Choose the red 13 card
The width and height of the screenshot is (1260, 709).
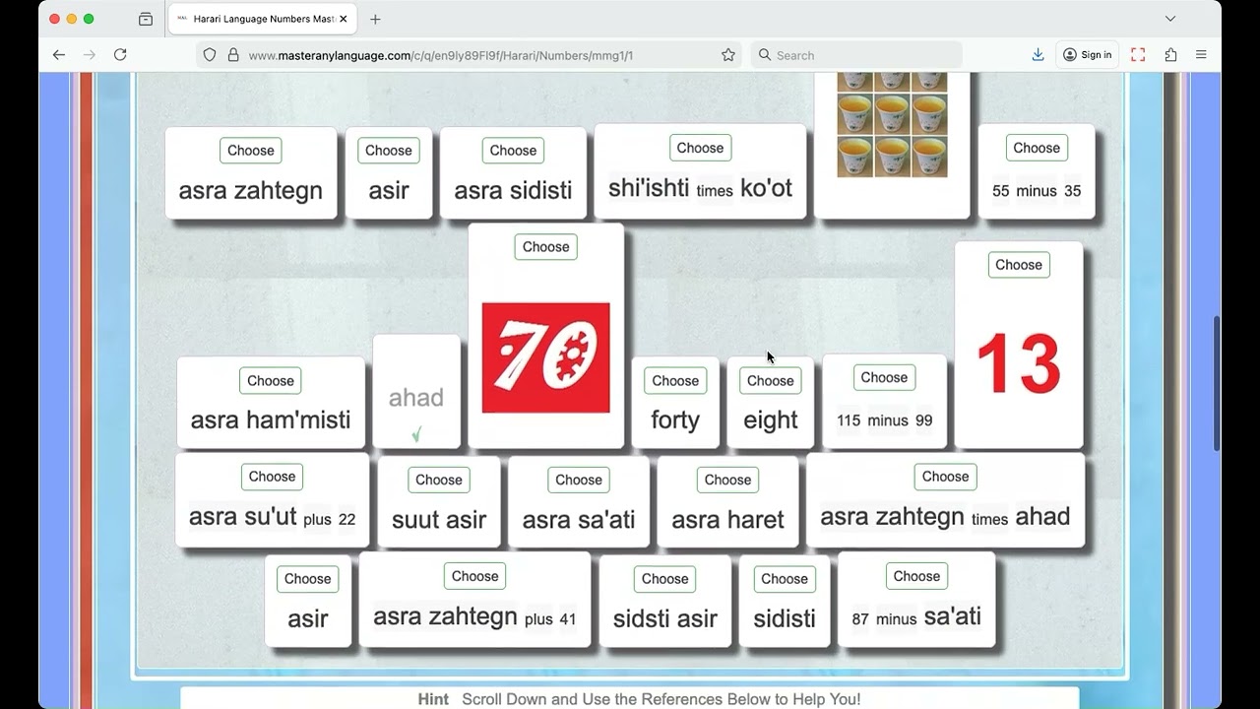tap(1019, 265)
